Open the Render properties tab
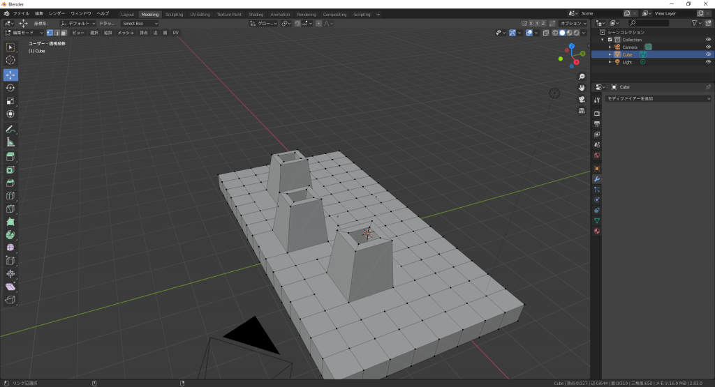Image resolution: width=715 pixels, height=387 pixels. click(597, 114)
